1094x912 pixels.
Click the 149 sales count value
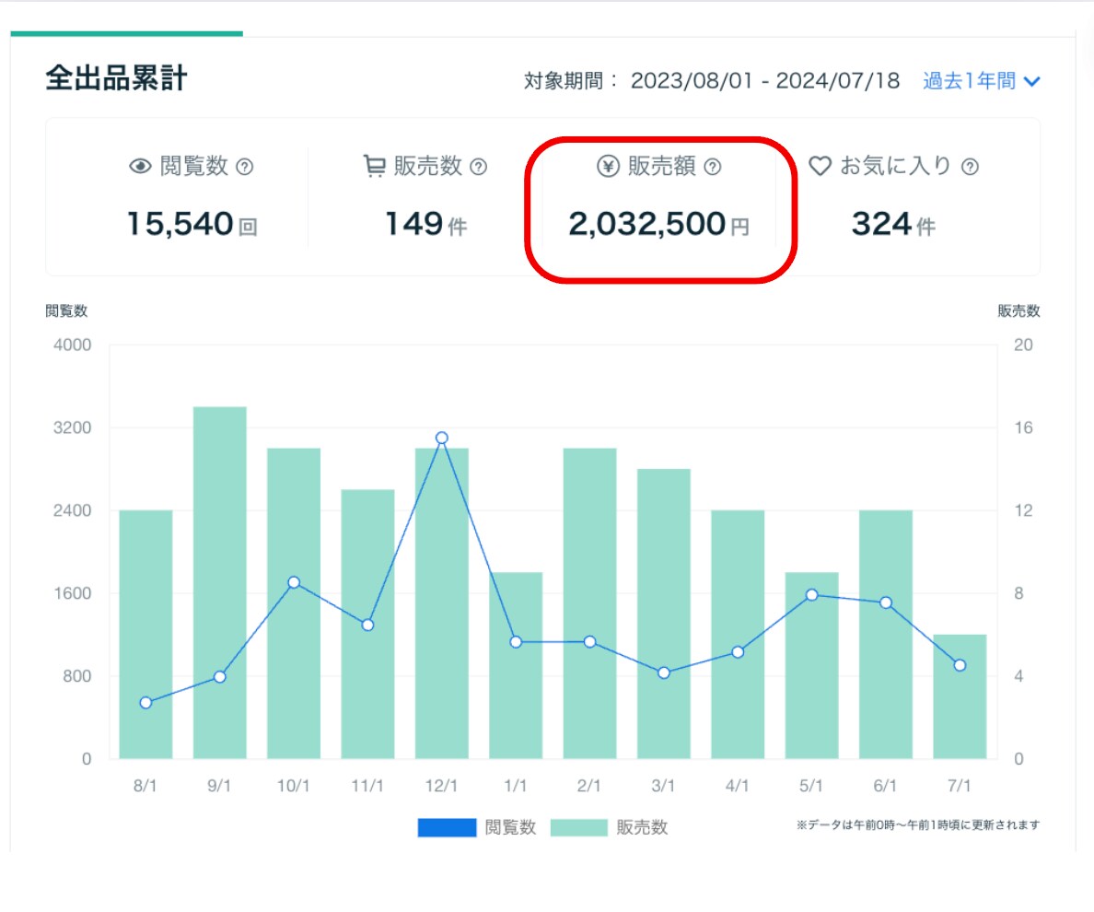[x=414, y=224]
